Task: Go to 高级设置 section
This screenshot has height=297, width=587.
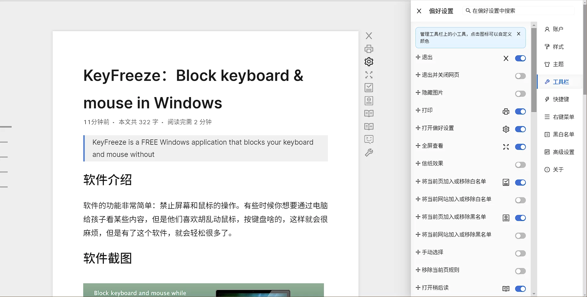Action: [x=563, y=152]
